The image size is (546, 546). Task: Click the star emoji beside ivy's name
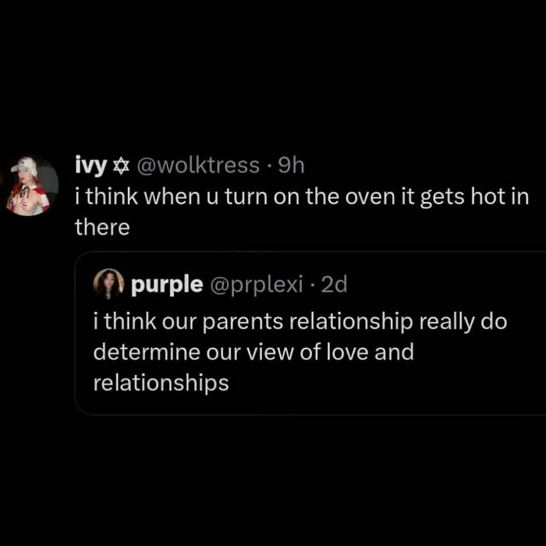click(x=121, y=165)
